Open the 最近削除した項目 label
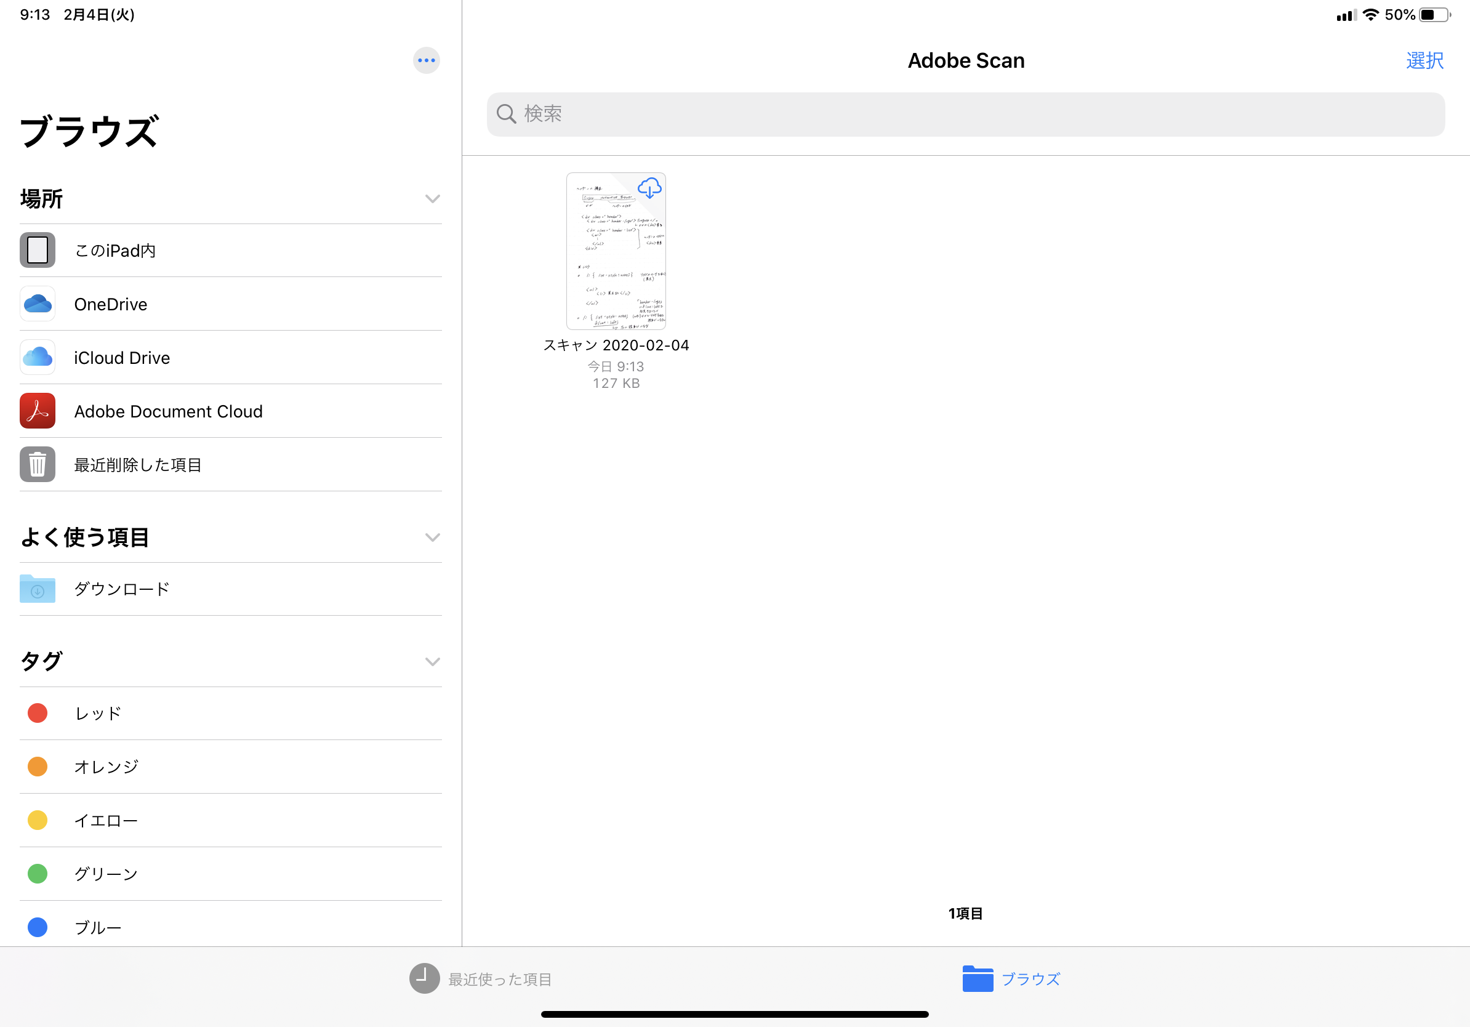 (x=139, y=465)
